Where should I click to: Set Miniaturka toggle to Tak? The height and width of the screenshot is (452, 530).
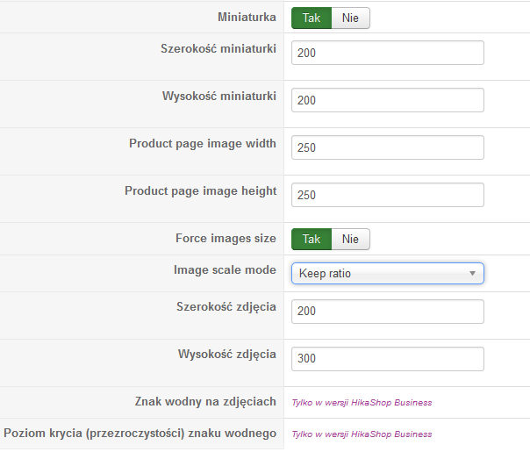(312, 18)
